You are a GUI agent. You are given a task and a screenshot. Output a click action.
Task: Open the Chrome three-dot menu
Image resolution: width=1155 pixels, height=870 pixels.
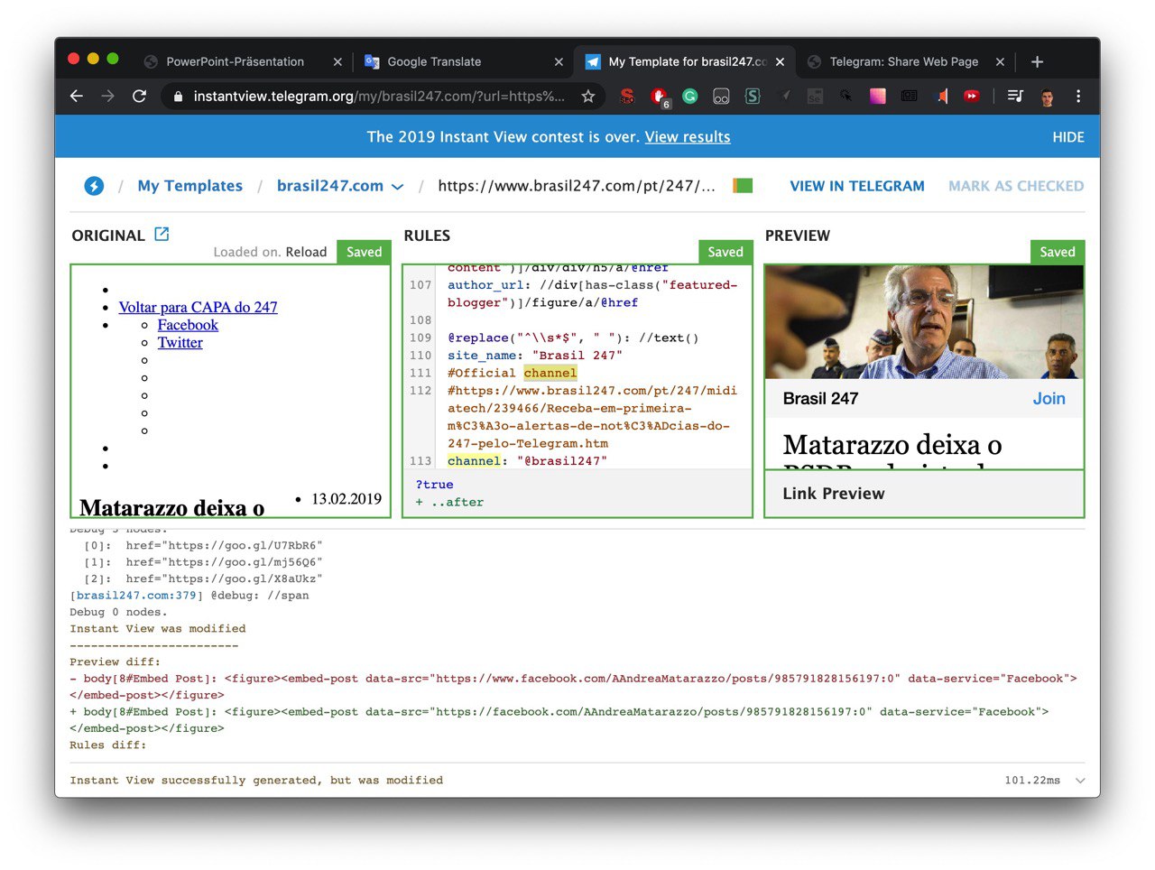click(x=1078, y=96)
